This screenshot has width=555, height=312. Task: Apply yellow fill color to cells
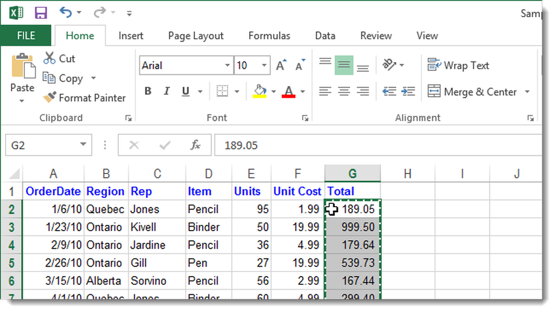pos(259,91)
